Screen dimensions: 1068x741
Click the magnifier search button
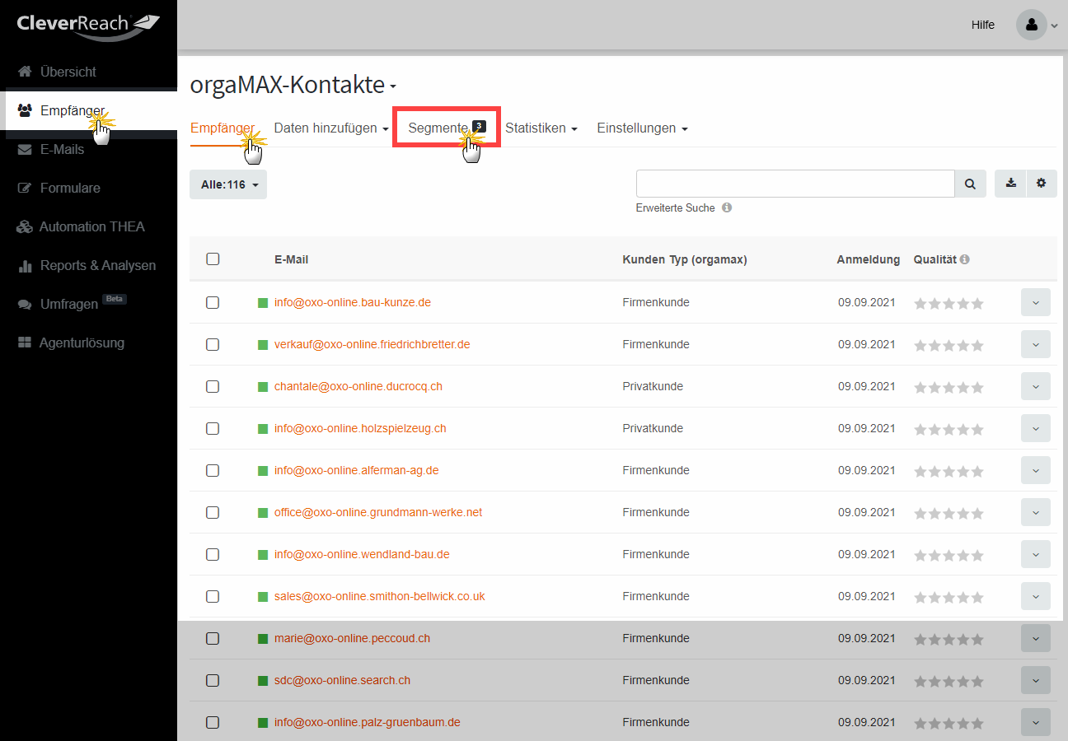coord(971,184)
